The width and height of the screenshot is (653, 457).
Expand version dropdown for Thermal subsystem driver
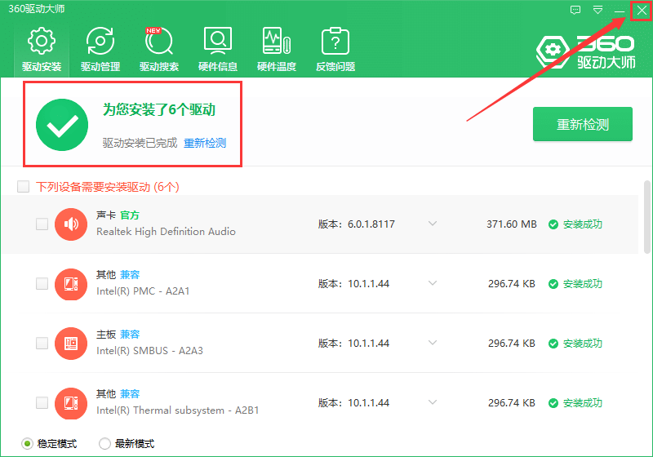433,402
